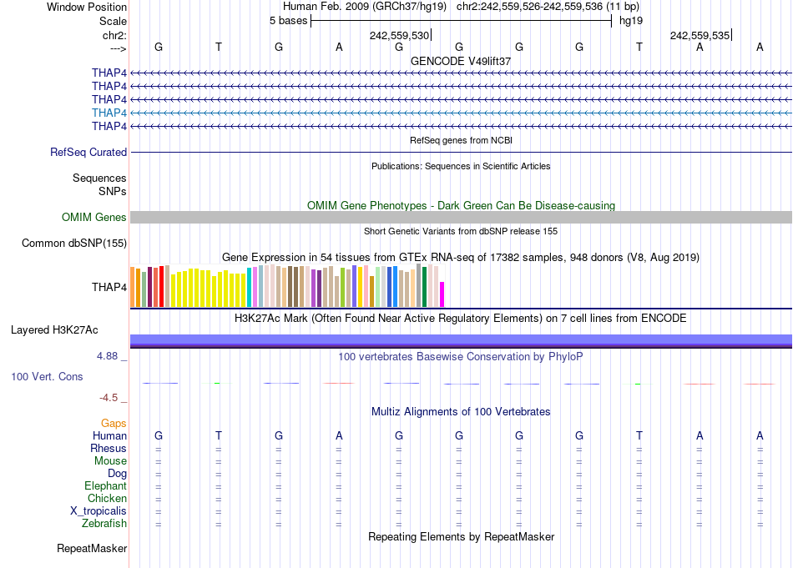Select the Zebrafish alignment row label

[104, 523]
